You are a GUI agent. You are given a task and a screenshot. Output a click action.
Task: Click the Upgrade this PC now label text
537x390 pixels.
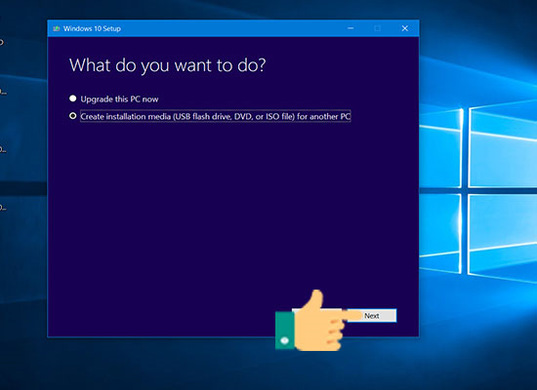[x=119, y=99]
